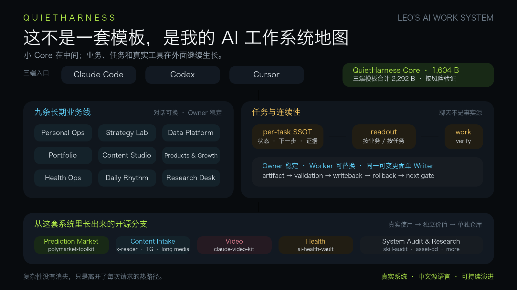
Task: Click the 对话可换 · Owner 稳定 note
Action: (188, 113)
